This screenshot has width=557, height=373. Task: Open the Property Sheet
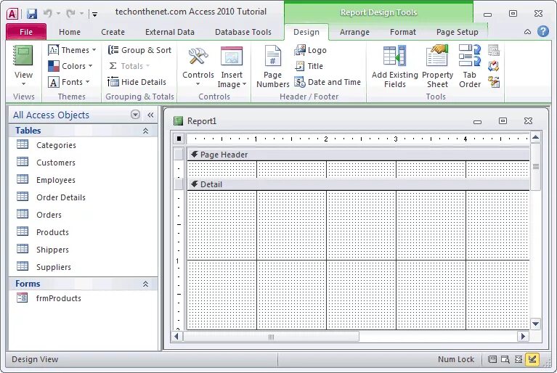point(437,67)
